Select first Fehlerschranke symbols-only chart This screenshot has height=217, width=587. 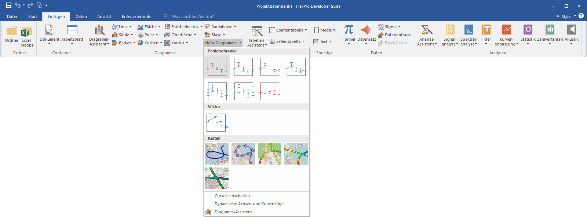point(217,67)
